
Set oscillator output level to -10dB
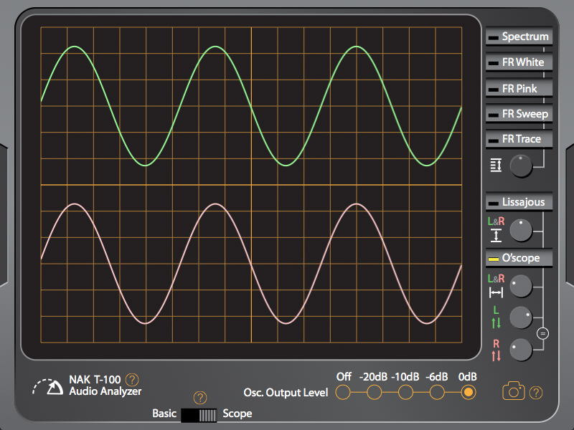(405, 392)
